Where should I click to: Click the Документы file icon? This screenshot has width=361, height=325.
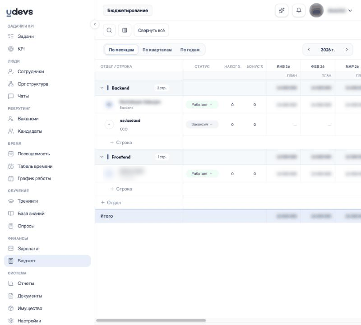coord(11,296)
